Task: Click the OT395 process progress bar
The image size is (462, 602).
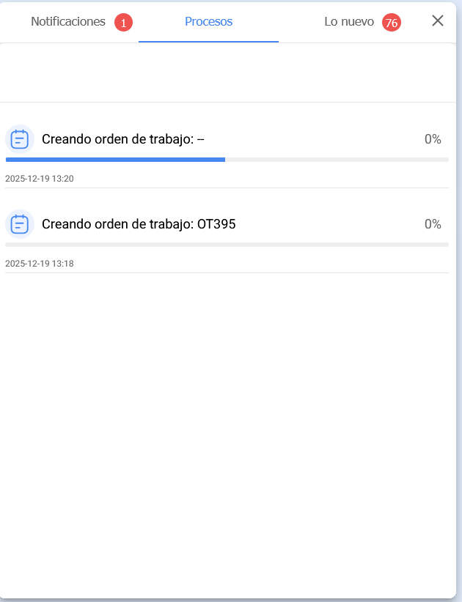Action: tap(227, 244)
